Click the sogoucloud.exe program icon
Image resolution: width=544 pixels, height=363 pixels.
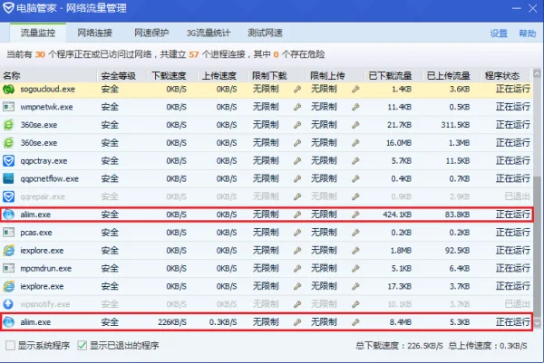(9, 90)
